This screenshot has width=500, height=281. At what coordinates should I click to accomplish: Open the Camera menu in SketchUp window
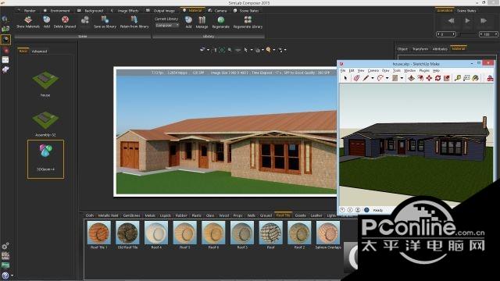[x=373, y=70]
